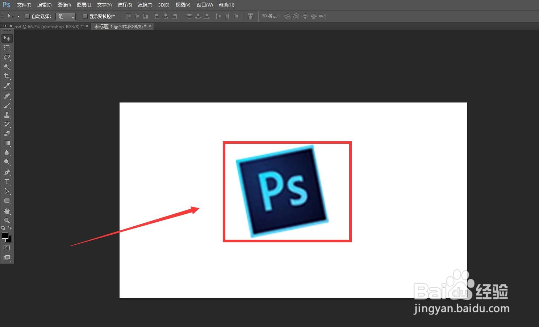The width and height of the screenshot is (539, 327).
Task: Click the 3D rotate mode icon
Action: (287, 16)
